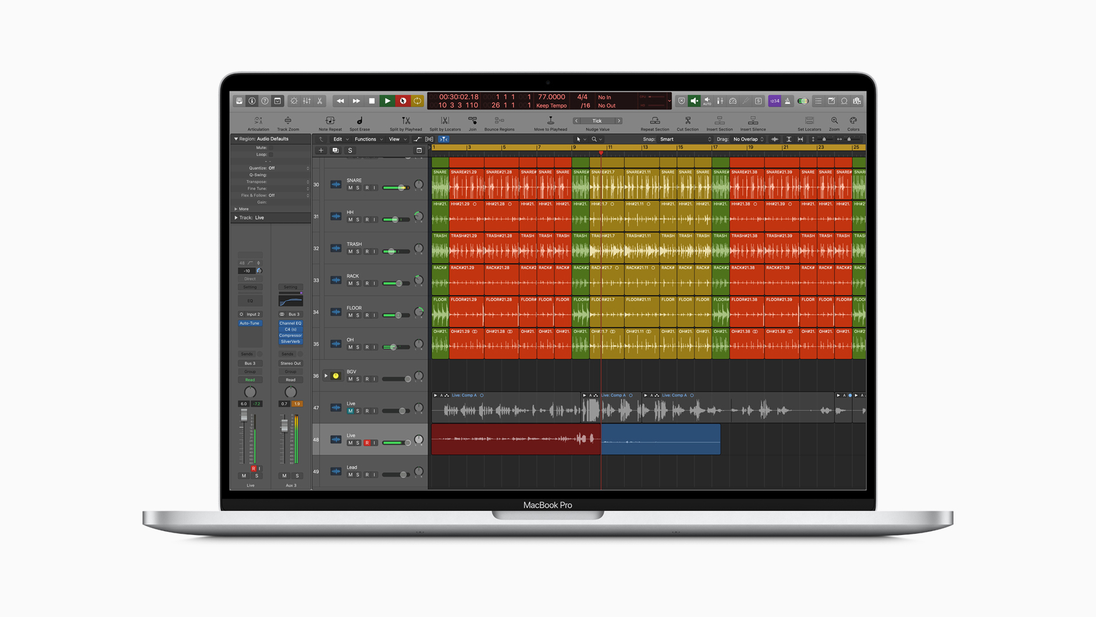This screenshot has height=617, width=1096.
Task: Click the Split by Playhead tool
Action: pos(405,121)
